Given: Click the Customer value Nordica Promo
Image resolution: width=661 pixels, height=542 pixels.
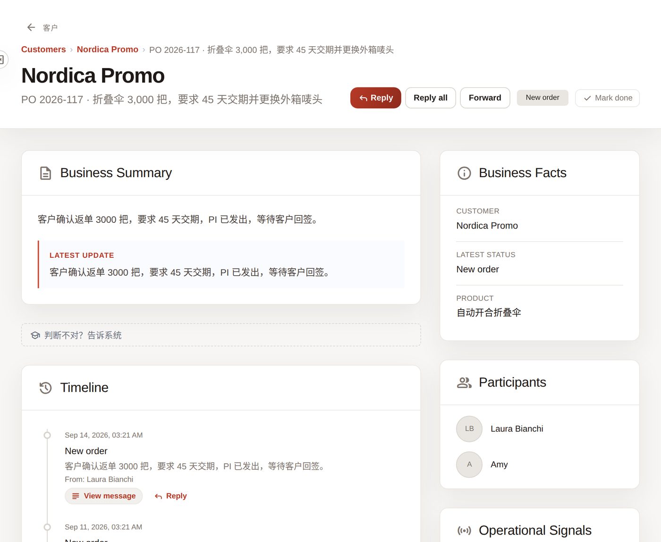Looking at the screenshot, I should point(487,226).
